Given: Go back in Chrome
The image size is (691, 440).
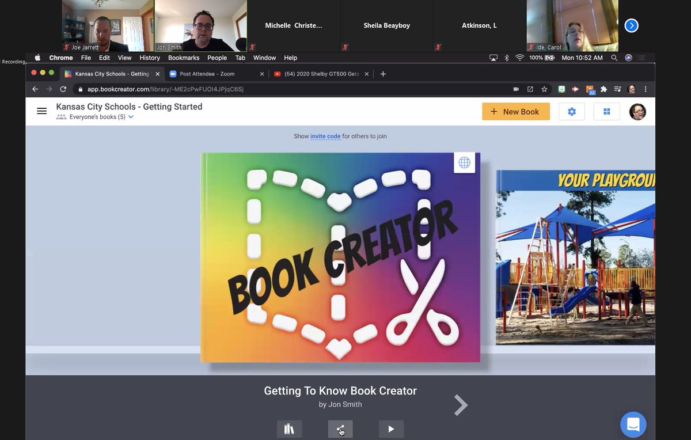Looking at the screenshot, I should tap(35, 89).
